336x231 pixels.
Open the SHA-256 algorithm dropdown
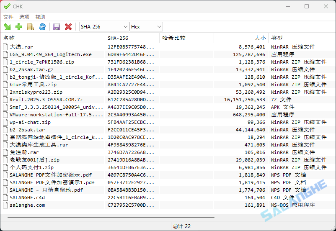click(104, 27)
